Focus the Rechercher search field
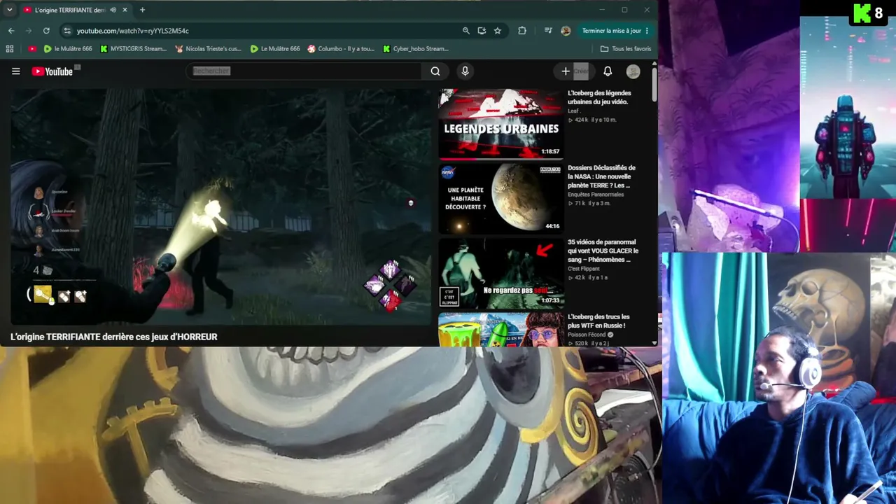 304,71
